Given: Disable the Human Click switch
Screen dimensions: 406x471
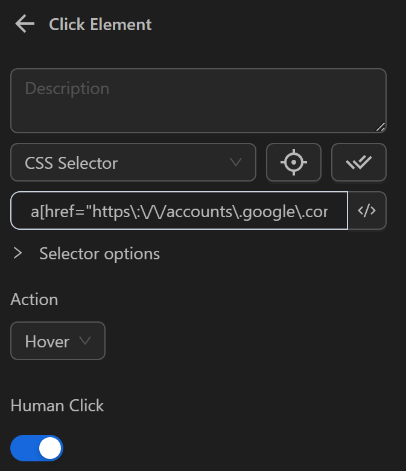Looking at the screenshot, I should 37,448.
